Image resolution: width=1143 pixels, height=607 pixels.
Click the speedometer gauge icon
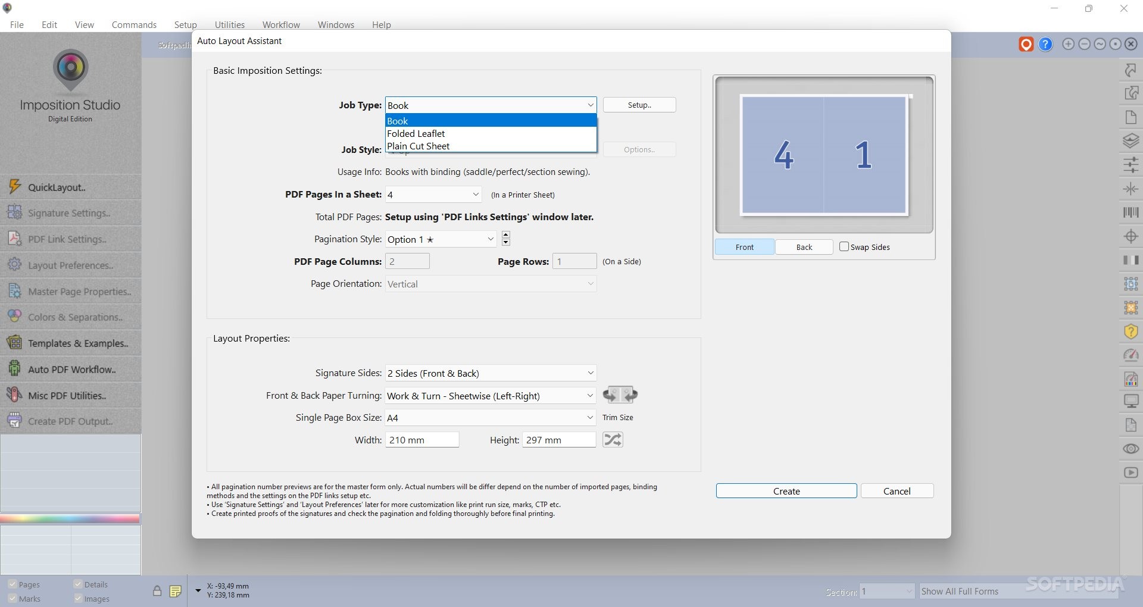[1130, 355]
